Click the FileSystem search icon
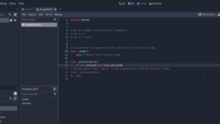This screenshot has width=220, height=124. pyautogui.click(x=11, y=99)
